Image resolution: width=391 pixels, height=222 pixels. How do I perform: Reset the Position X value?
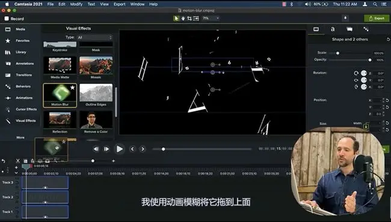(387, 100)
